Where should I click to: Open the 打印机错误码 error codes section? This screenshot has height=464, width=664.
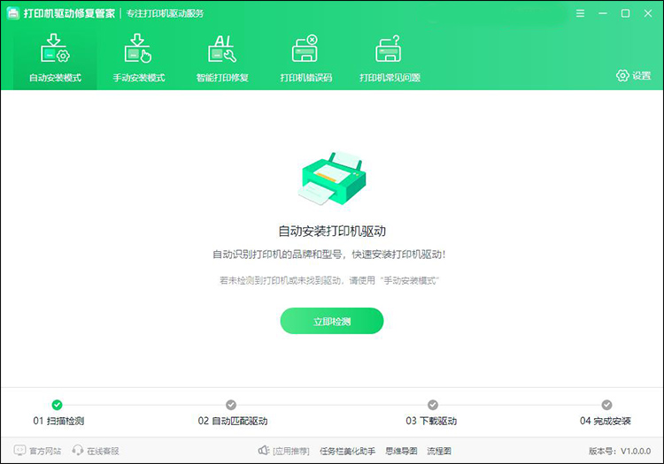point(305,49)
